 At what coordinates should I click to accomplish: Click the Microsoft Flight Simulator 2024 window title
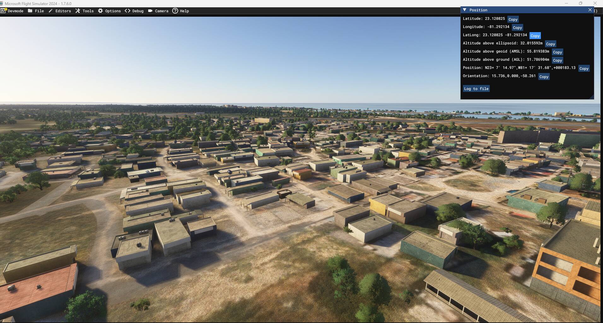(38, 3)
